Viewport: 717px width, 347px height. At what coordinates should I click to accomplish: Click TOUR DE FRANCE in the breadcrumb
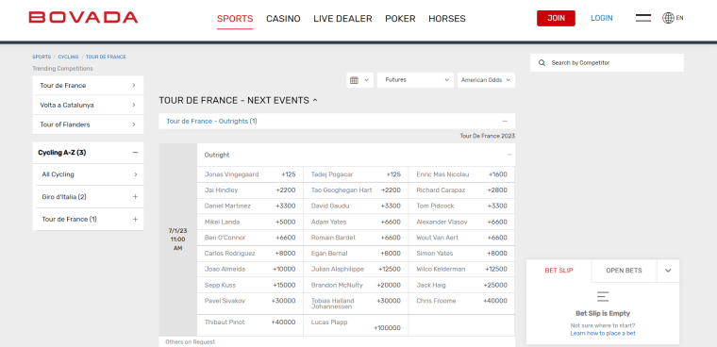pos(106,58)
